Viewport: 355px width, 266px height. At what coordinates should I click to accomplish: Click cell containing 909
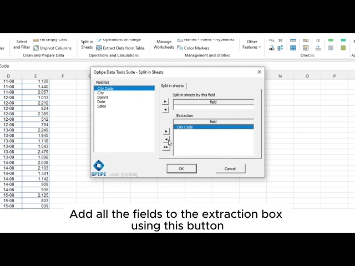tap(35, 185)
